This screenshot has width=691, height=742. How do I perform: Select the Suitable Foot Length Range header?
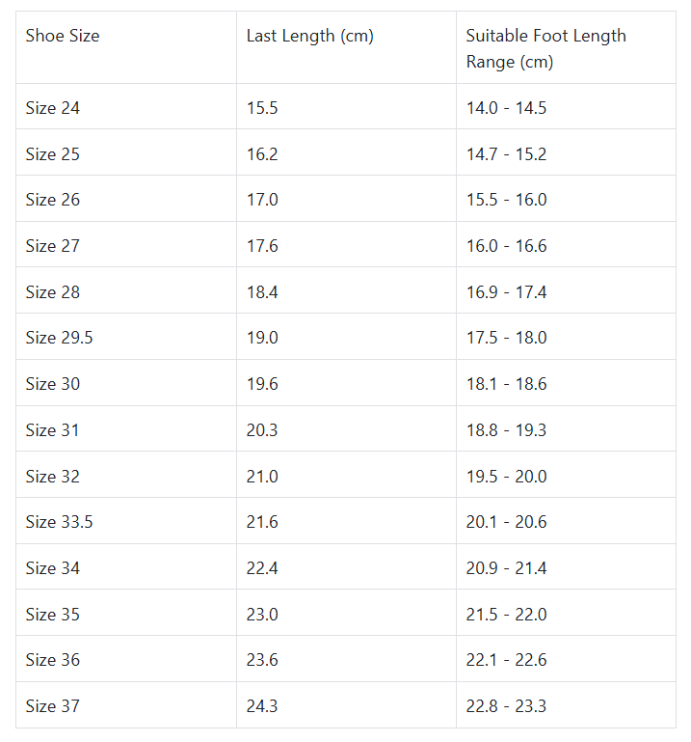546,48
